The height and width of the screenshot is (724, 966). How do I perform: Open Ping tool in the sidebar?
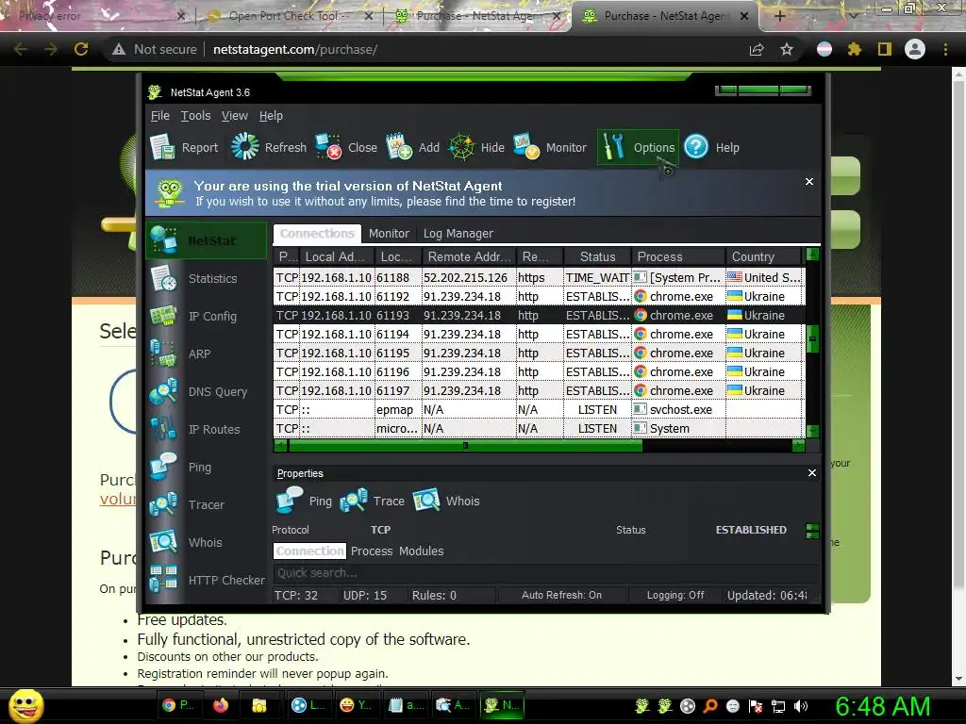(x=207, y=468)
